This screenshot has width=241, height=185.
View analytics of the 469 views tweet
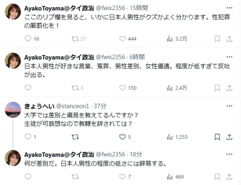170,177
